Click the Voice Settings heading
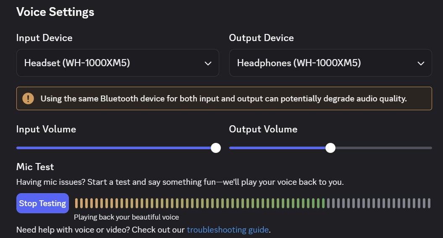The width and height of the screenshot is (443, 238). 55,12
